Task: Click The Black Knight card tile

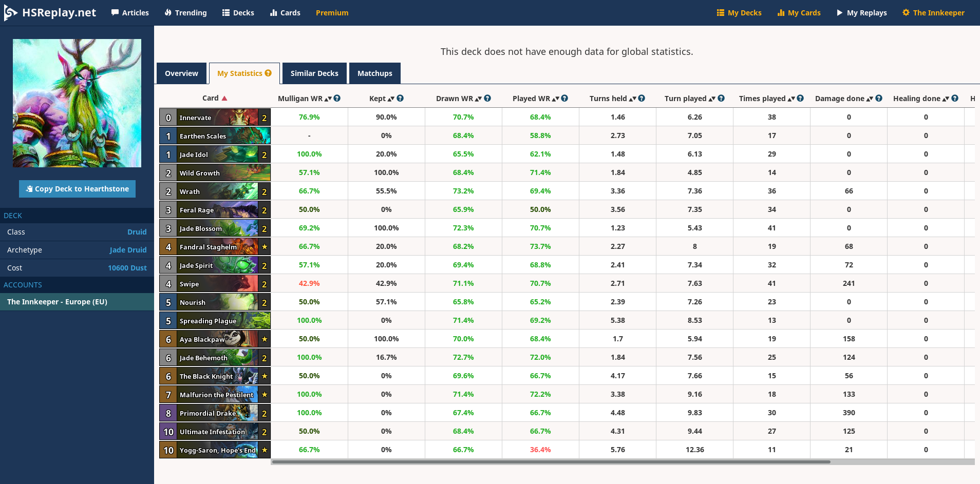Action: pos(215,376)
